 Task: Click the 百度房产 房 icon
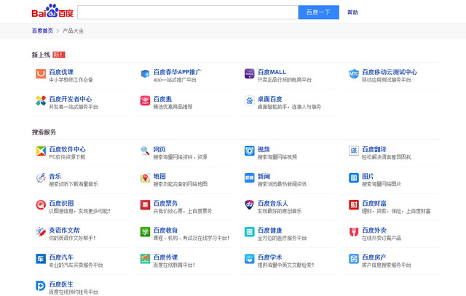[x=354, y=259]
